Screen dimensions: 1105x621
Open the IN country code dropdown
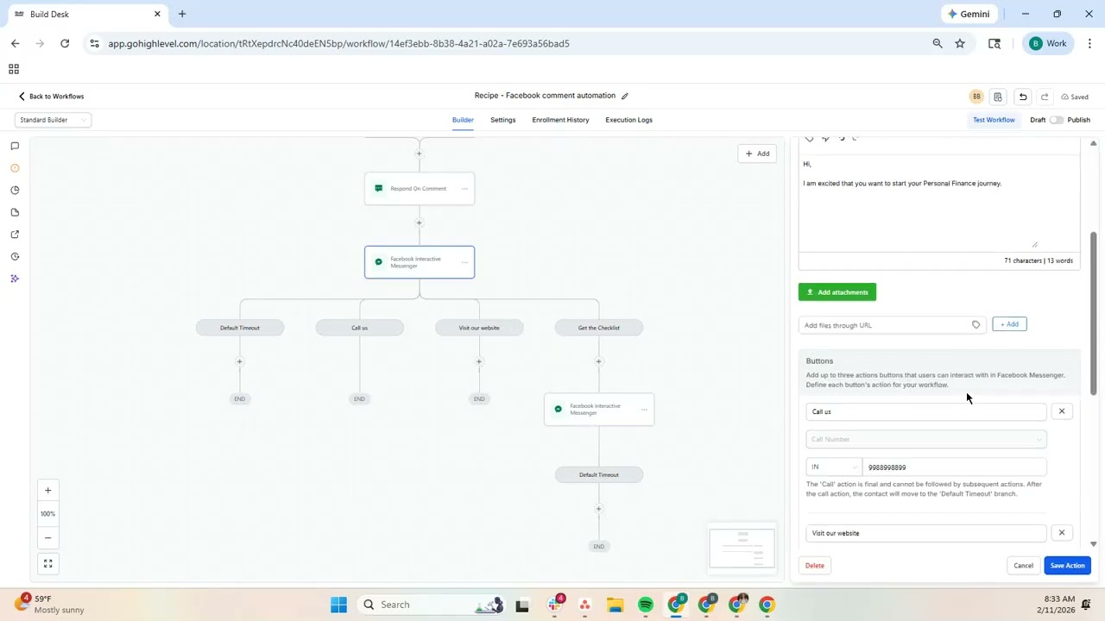coord(833,467)
